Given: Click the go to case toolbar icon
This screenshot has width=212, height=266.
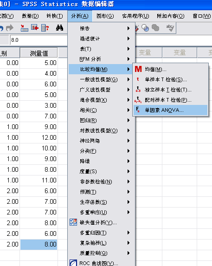Looking at the screenshot, I should [x=24, y=28].
